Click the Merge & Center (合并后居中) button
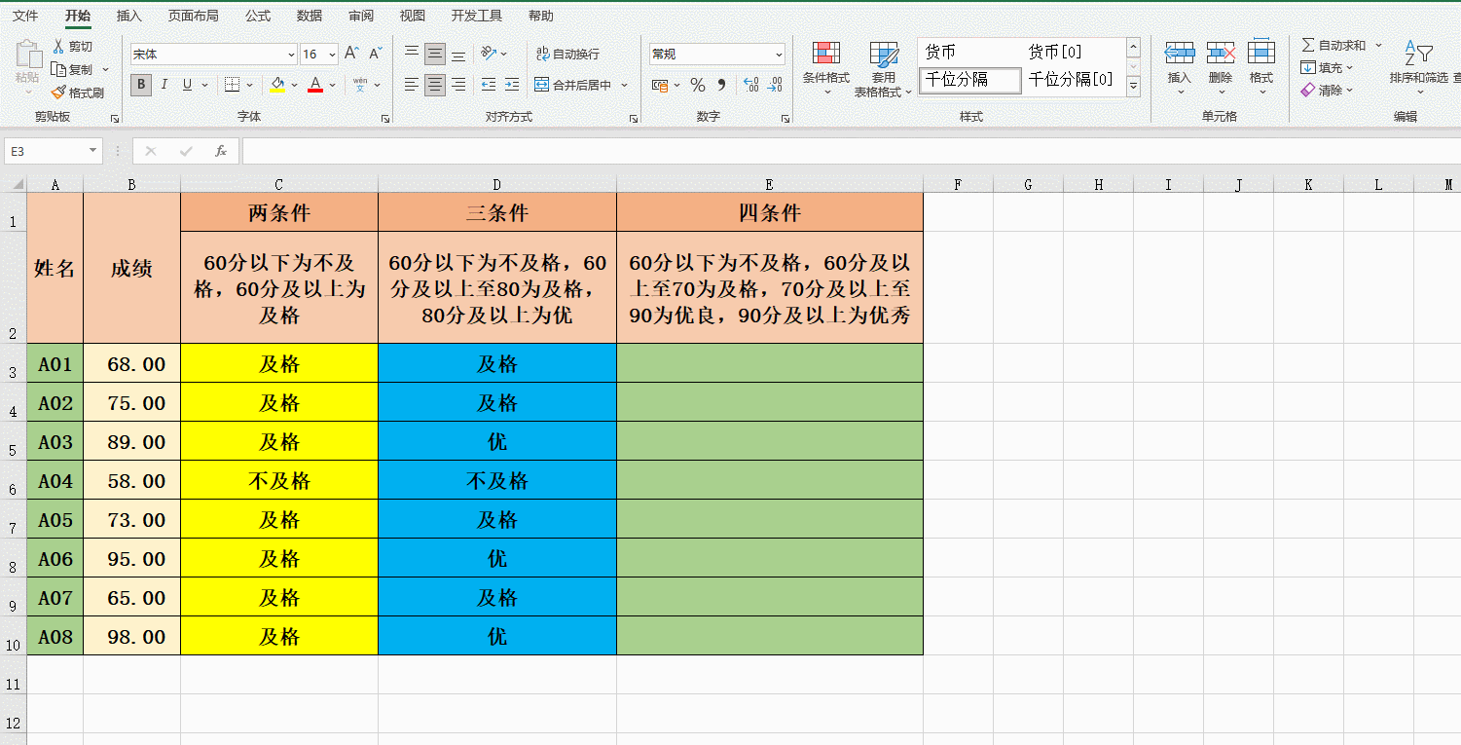Image resolution: width=1461 pixels, height=745 pixels. [572, 85]
